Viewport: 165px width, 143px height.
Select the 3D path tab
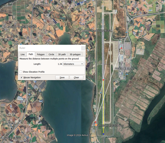point(62,54)
